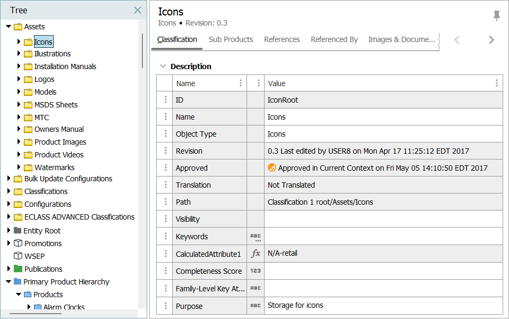Switch to the Sub Products tab
This screenshot has height=319, width=509.
231,39
